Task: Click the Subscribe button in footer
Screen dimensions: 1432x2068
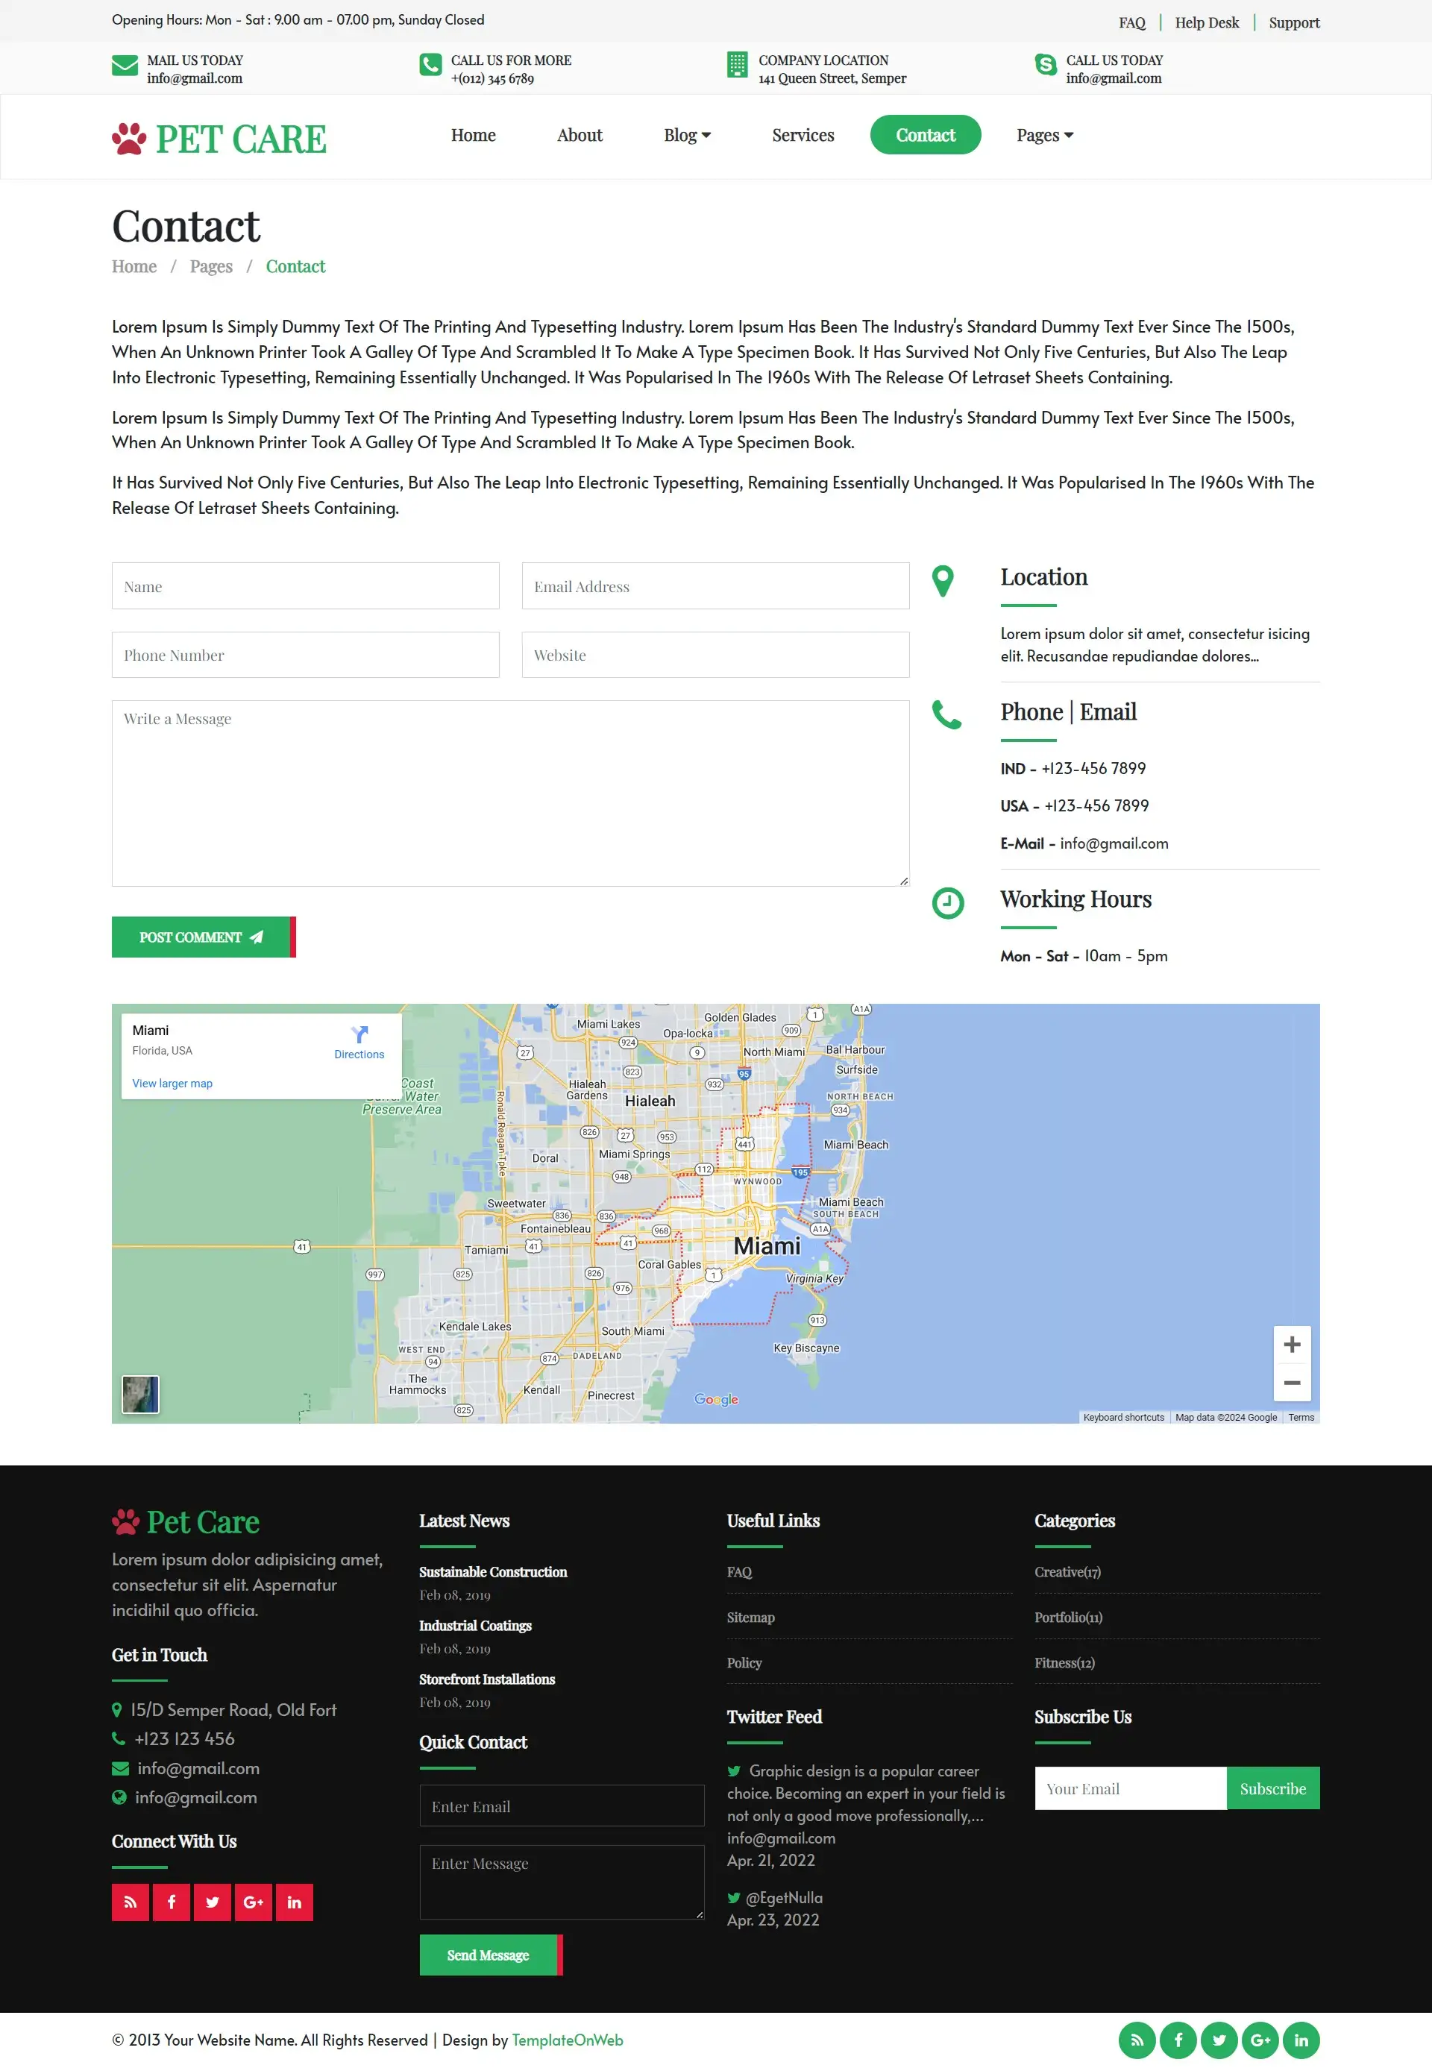Action: [x=1272, y=1788]
